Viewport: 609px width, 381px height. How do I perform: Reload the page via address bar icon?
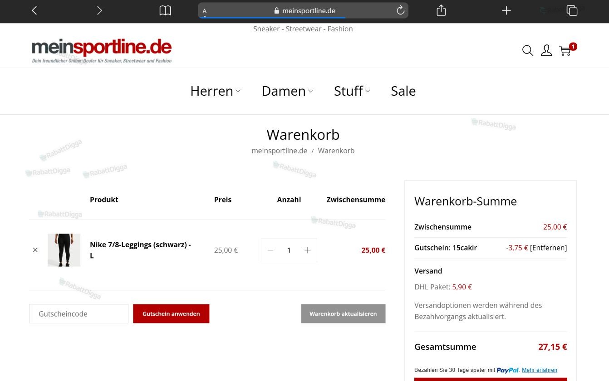click(400, 10)
